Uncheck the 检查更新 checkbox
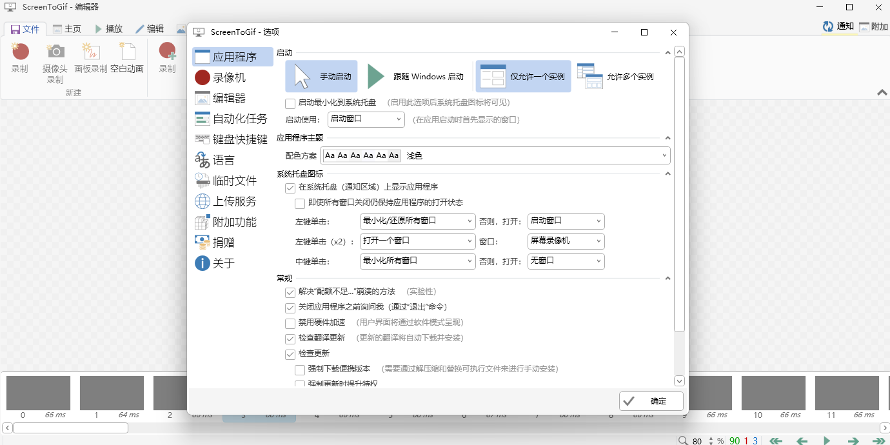Image resolution: width=890 pixels, height=445 pixels. click(290, 354)
